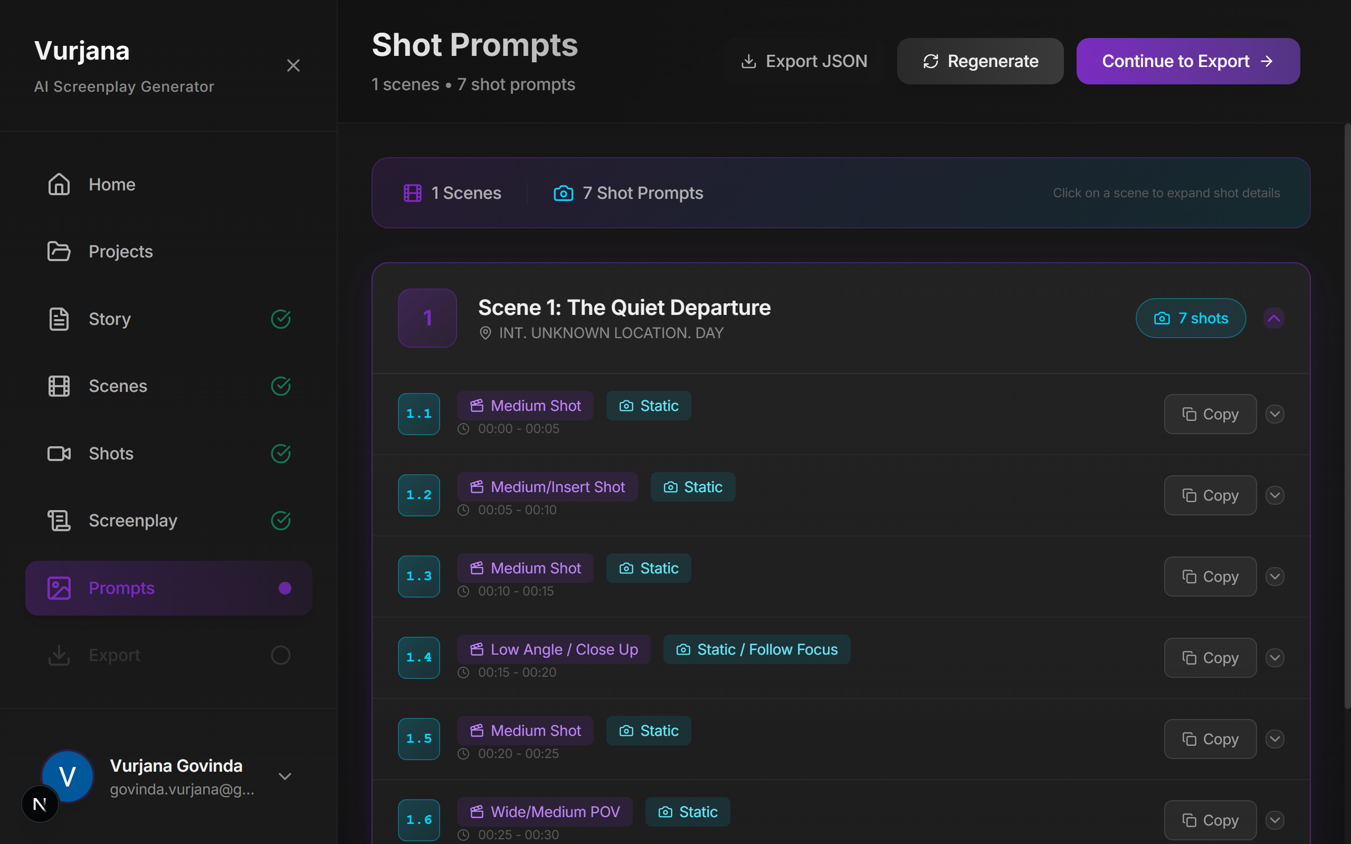The width and height of the screenshot is (1351, 844).
Task: Go to the Export sidebar item
Action: (115, 655)
